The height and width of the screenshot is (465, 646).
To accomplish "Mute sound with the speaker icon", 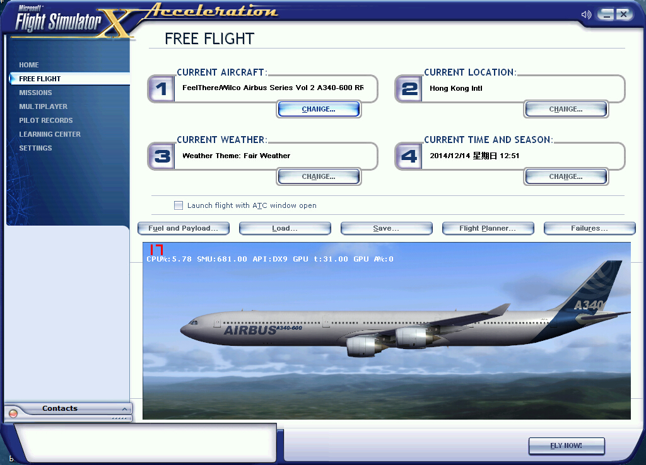I will tap(586, 15).
